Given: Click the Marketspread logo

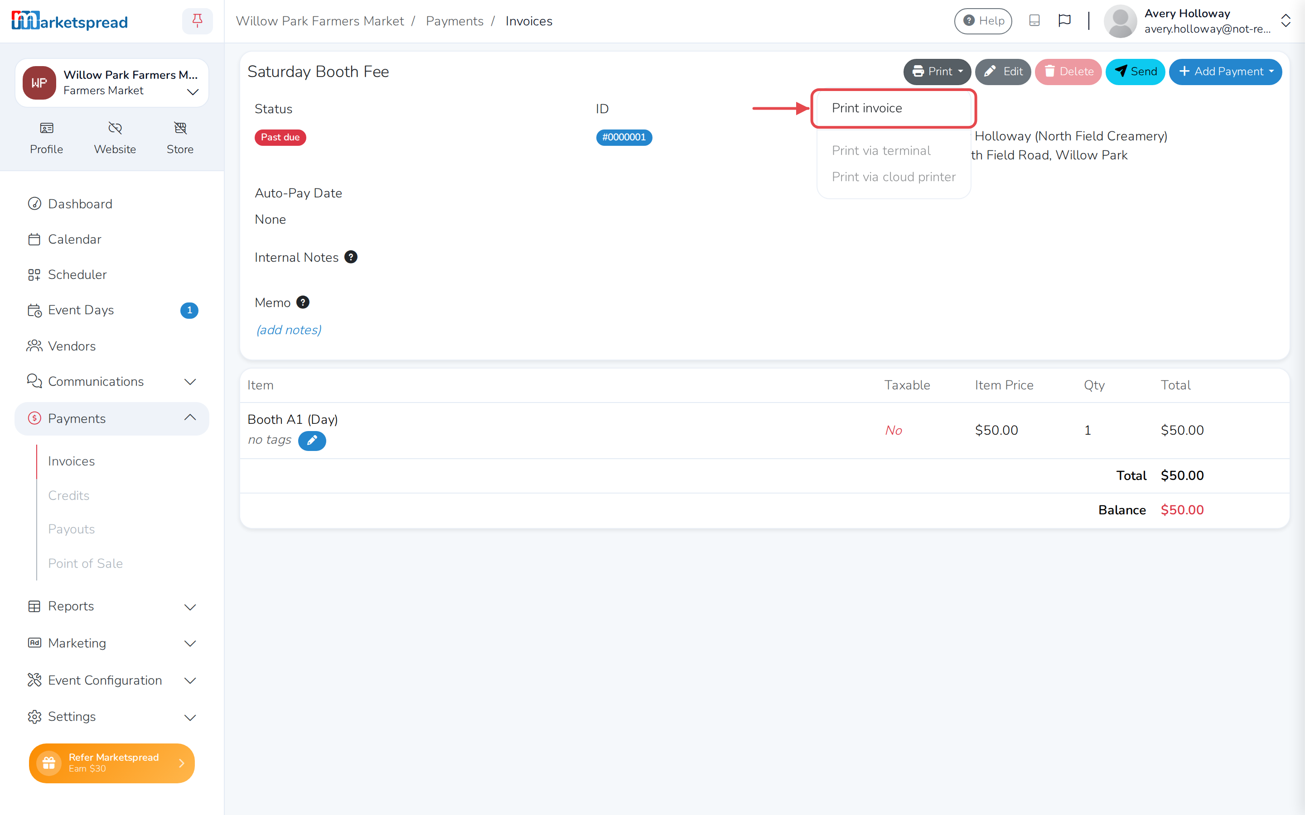Looking at the screenshot, I should pyautogui.click(x=70, y=21).
